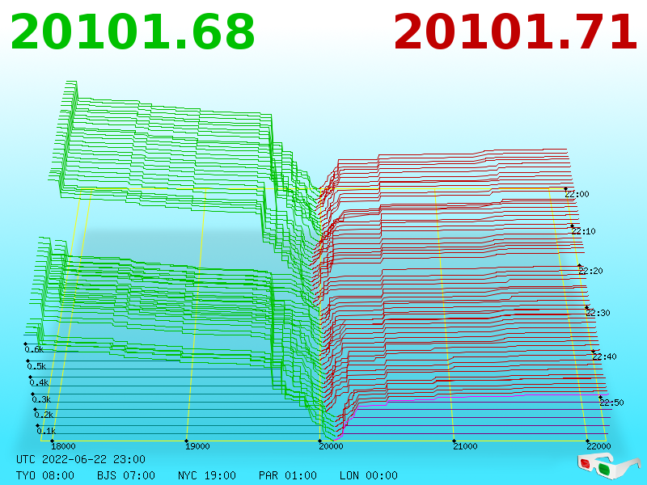The width and height of the screenshot is (647, 485).
Task: Click the BJS 07:00 Beijing time
Action: 126,475
